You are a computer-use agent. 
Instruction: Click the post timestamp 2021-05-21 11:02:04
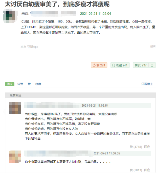click(x=96, y=14)
